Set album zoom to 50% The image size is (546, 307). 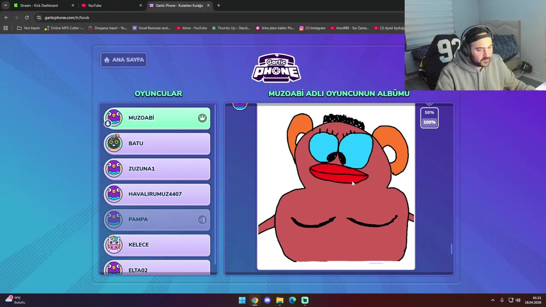click(x=429, y=113)
